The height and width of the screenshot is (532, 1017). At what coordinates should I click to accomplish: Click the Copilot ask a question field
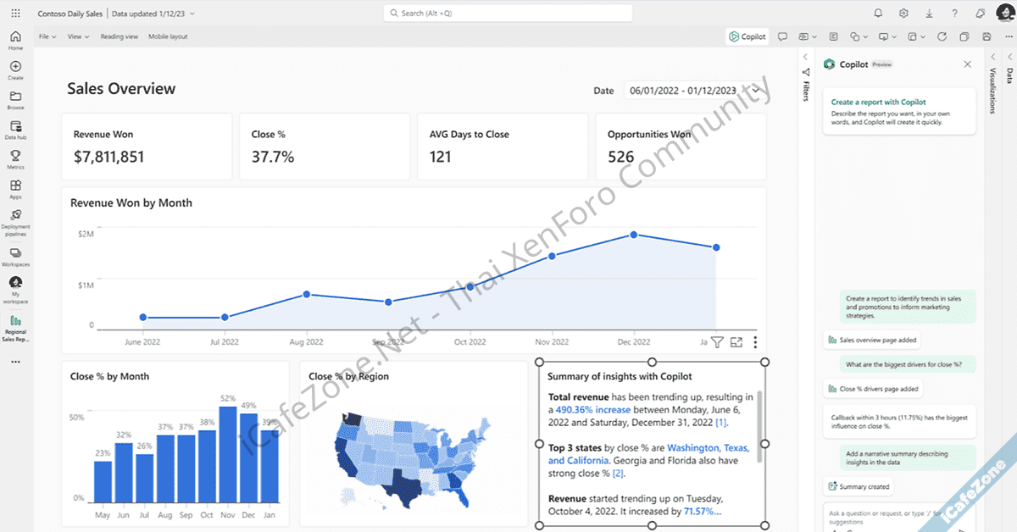(890, 515)
